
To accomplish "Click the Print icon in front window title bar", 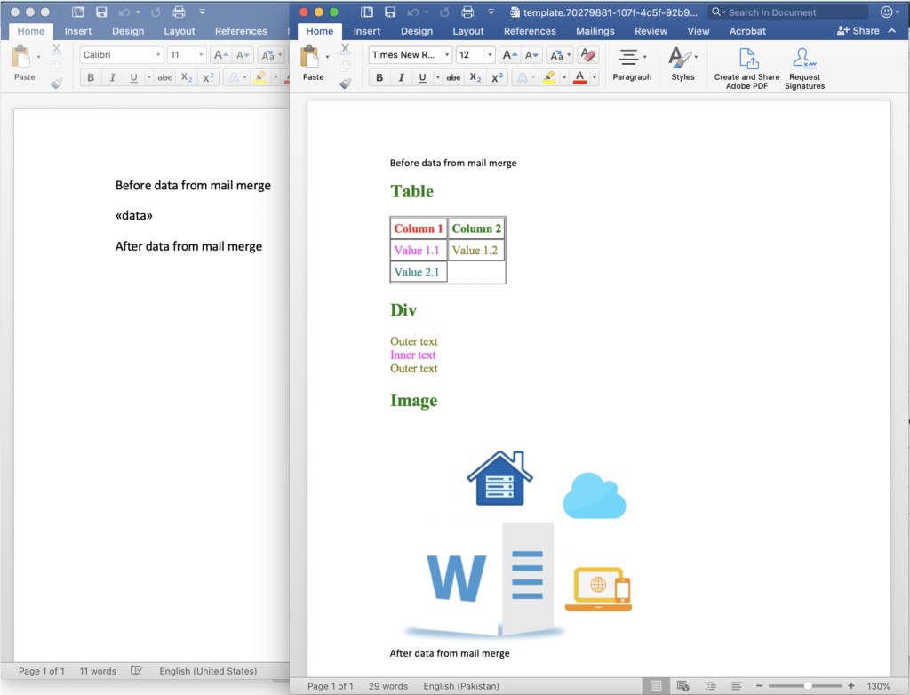I will [467, 12].
